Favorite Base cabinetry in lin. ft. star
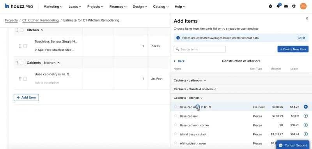Viewport: 312px width, 149px height. pos(175,106)
